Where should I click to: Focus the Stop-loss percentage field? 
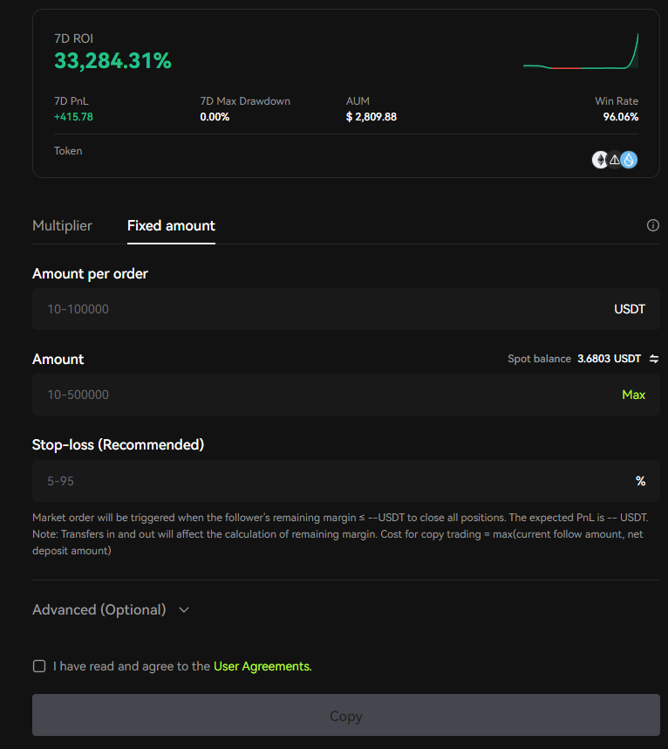pyautogui.click(x=346, y=481)
